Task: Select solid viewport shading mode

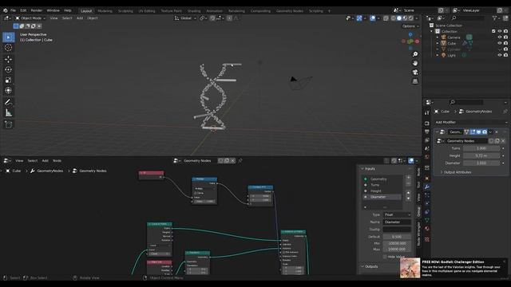Action: pyautogui.click(x=399, y=18)
